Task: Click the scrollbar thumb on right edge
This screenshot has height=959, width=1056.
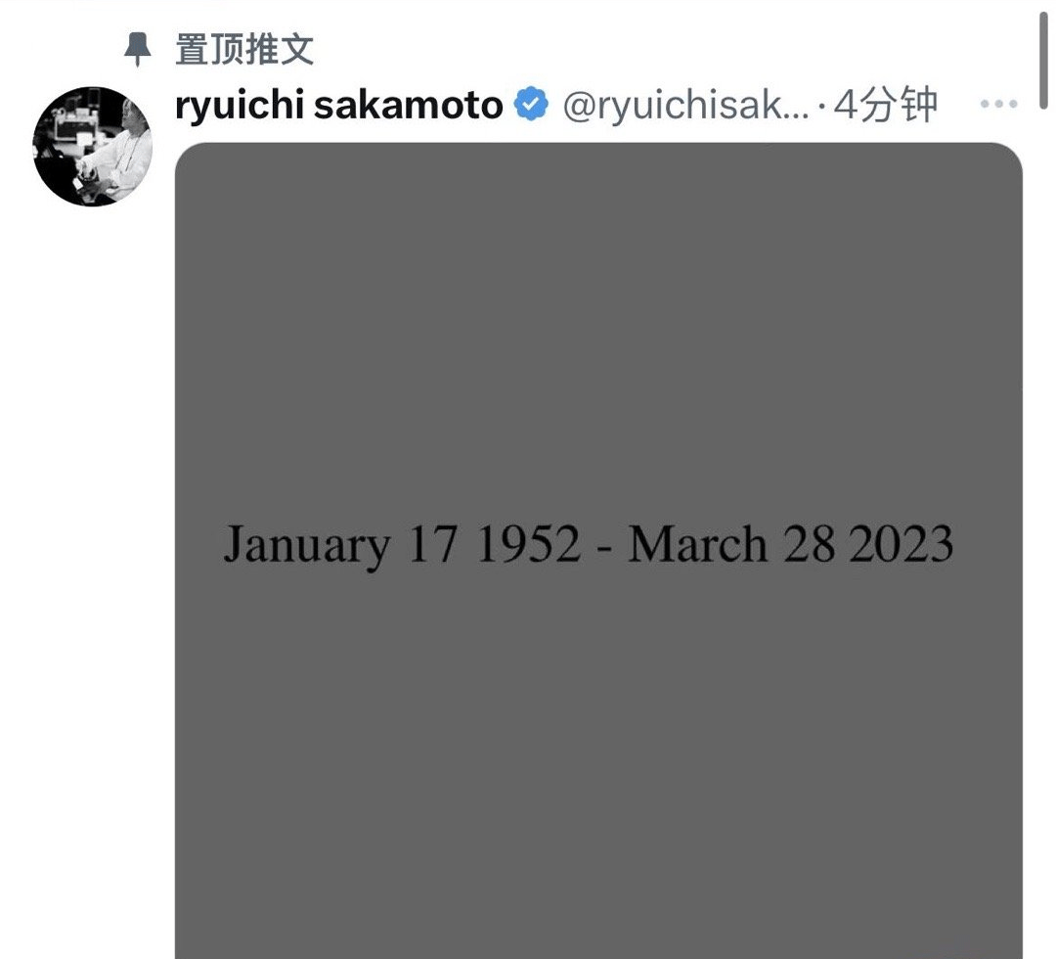Action: 1044,54
